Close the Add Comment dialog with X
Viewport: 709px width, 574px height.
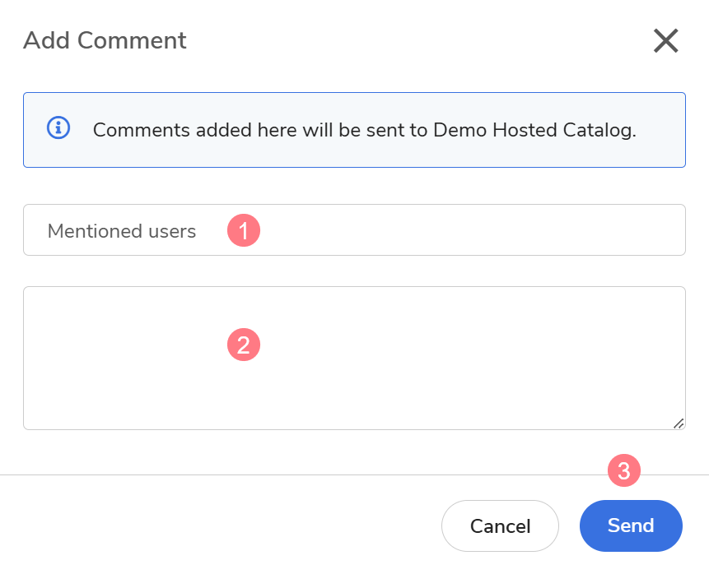pyautogui.click(x=665, y=40)
